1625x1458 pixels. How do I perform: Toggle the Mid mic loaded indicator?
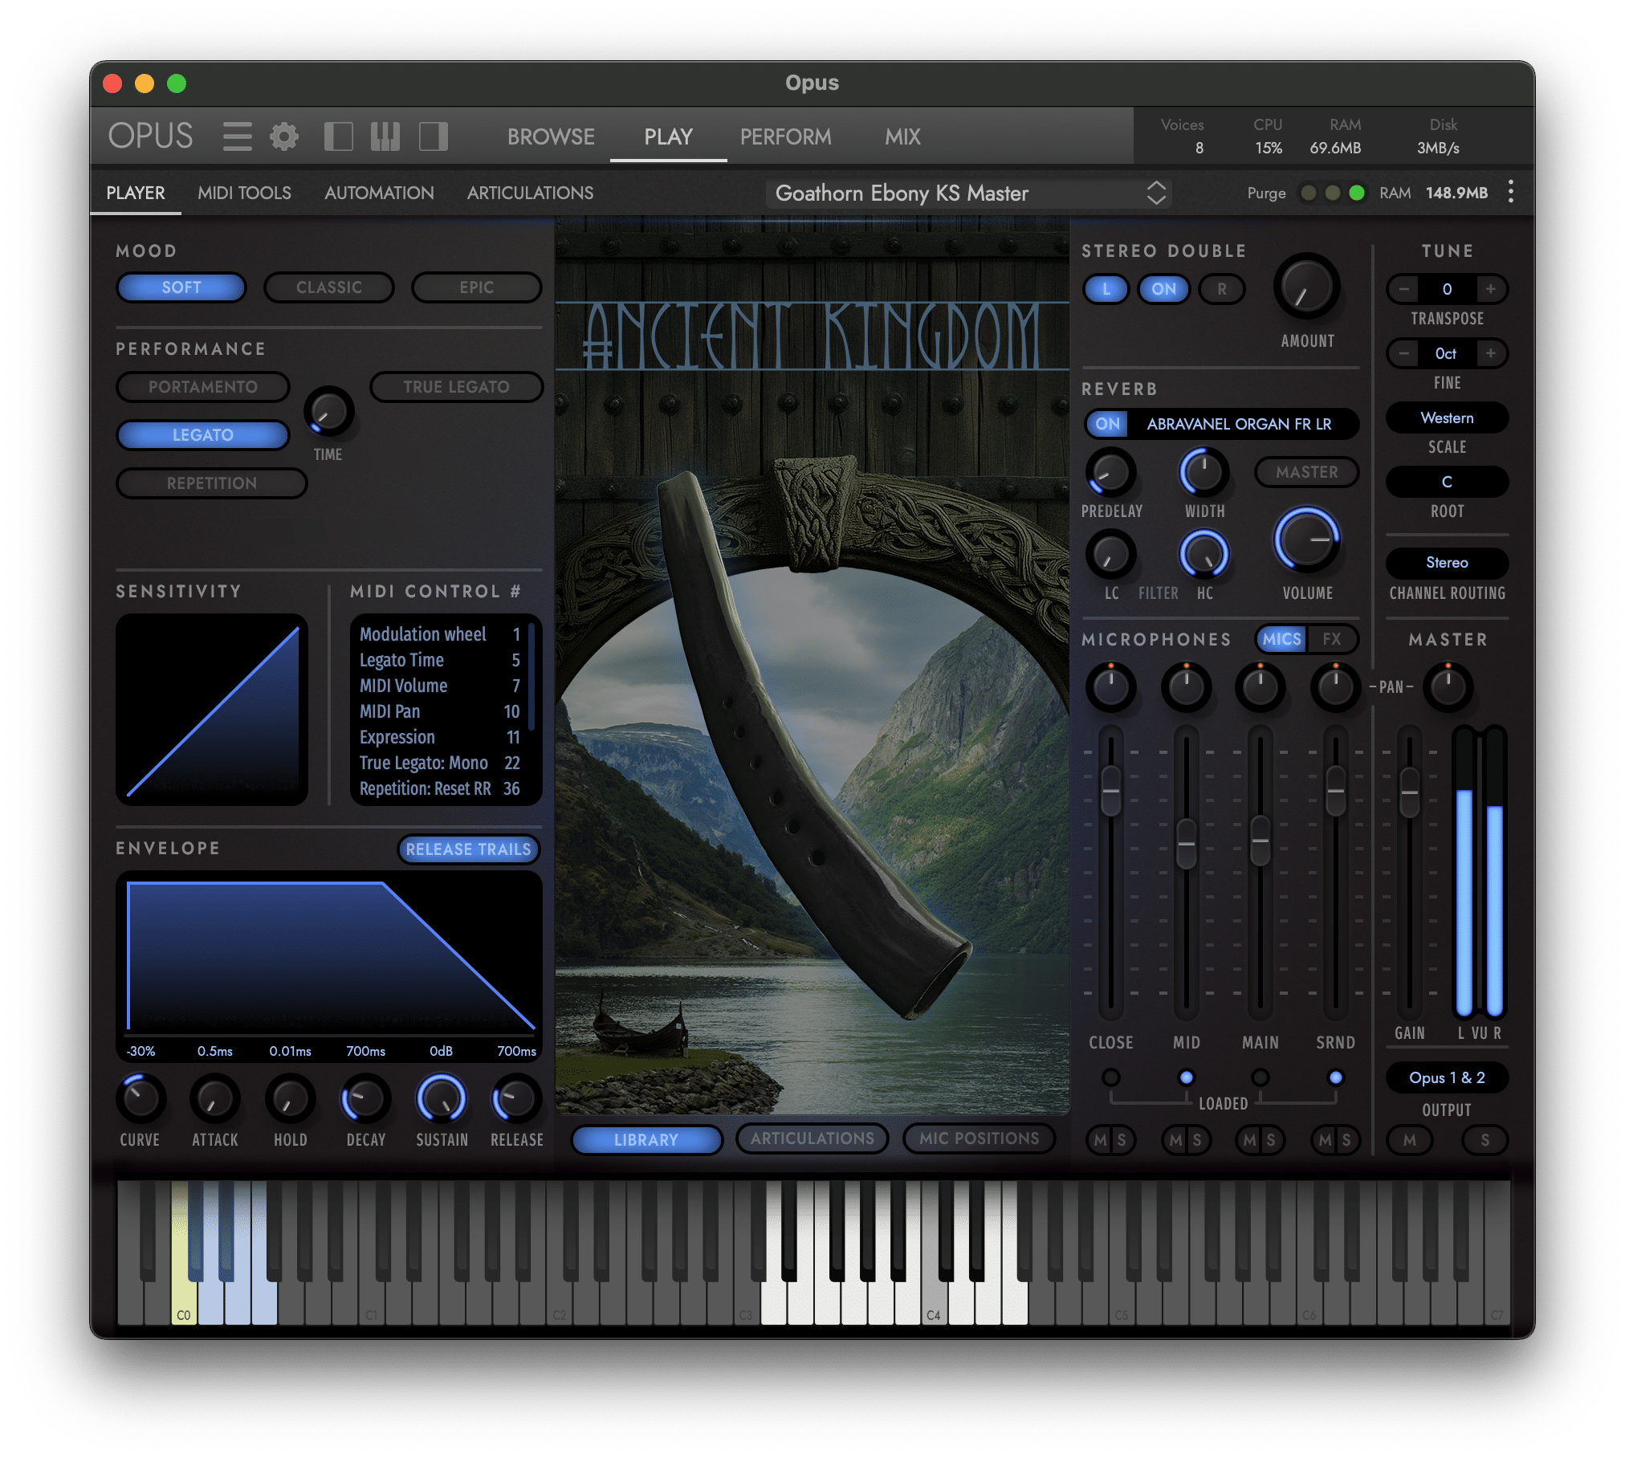point(1186,1077)
